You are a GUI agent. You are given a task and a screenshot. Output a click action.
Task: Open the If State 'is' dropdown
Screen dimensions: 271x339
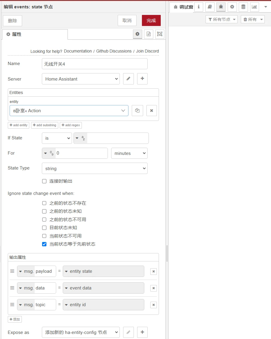tap(57, 138)
